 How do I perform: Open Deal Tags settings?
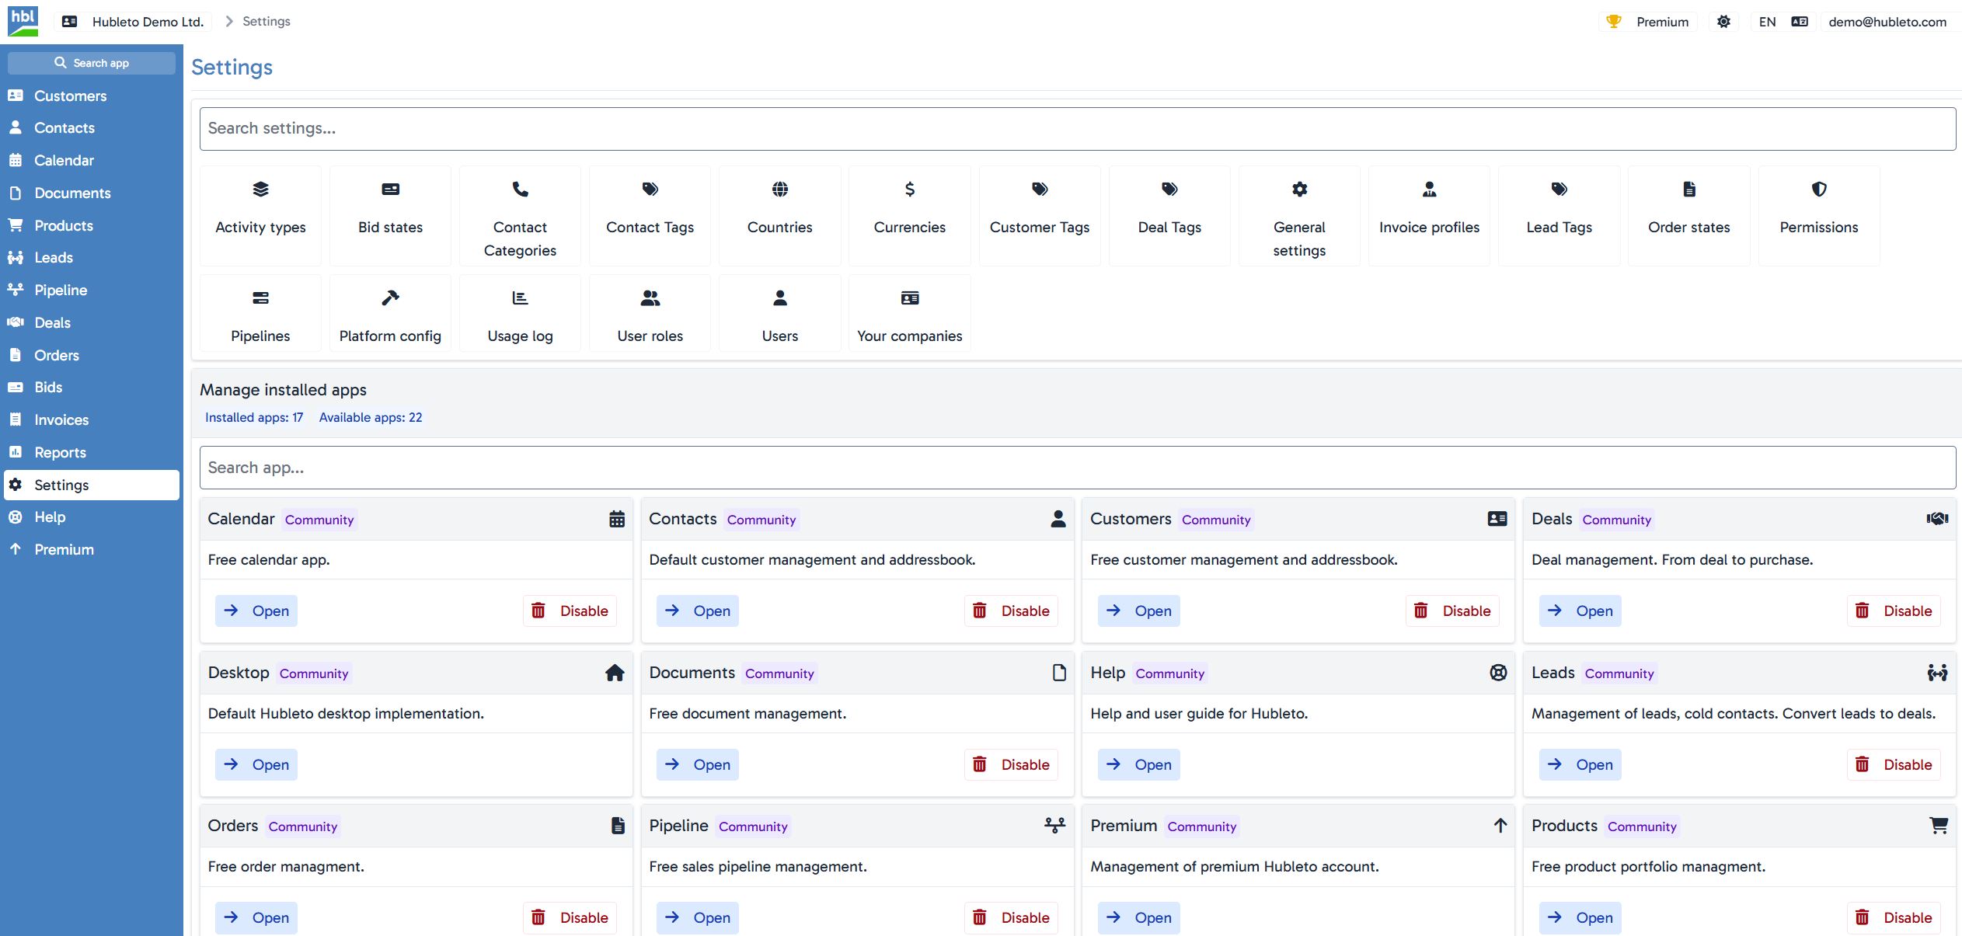point(1169,215)
